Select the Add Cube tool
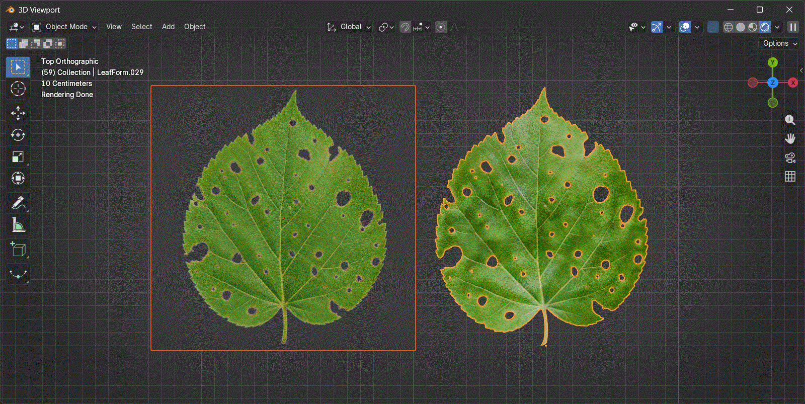The image size is (805, 404). [x=18, y=250]
